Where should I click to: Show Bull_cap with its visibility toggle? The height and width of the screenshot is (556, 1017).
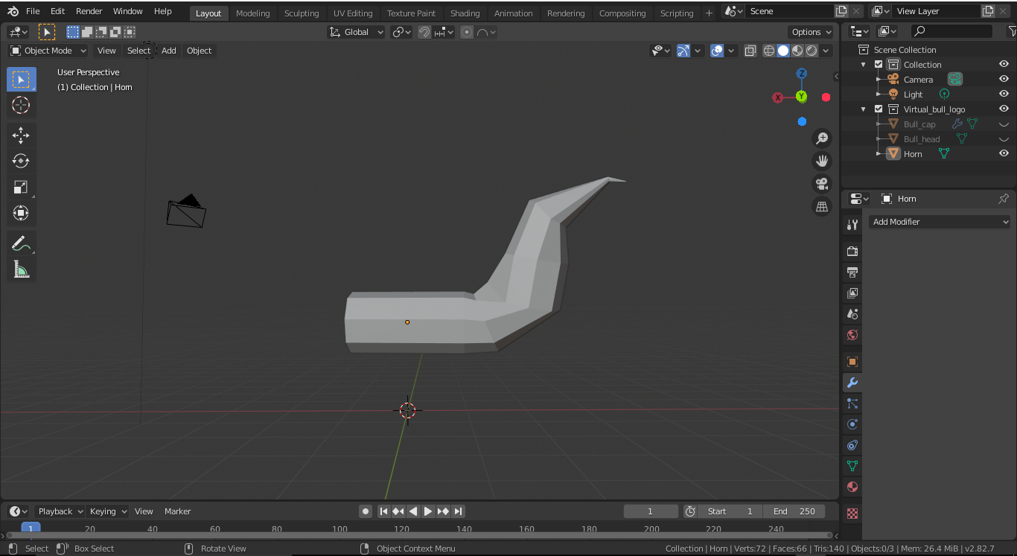[1004, 124]
